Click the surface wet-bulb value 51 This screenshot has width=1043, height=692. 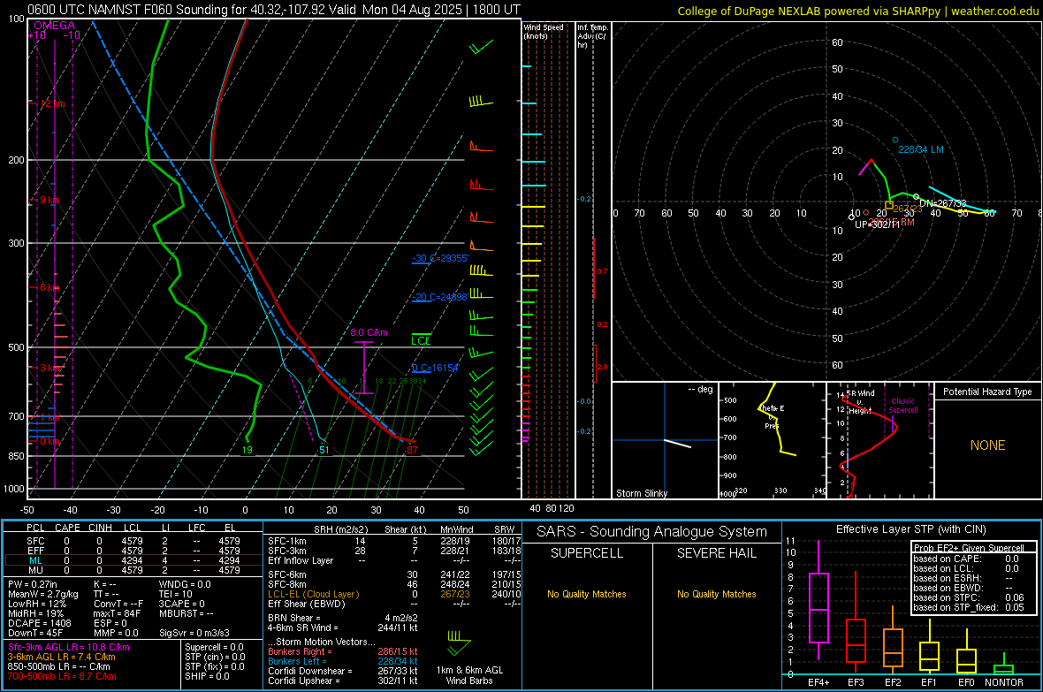pos(324,450)
